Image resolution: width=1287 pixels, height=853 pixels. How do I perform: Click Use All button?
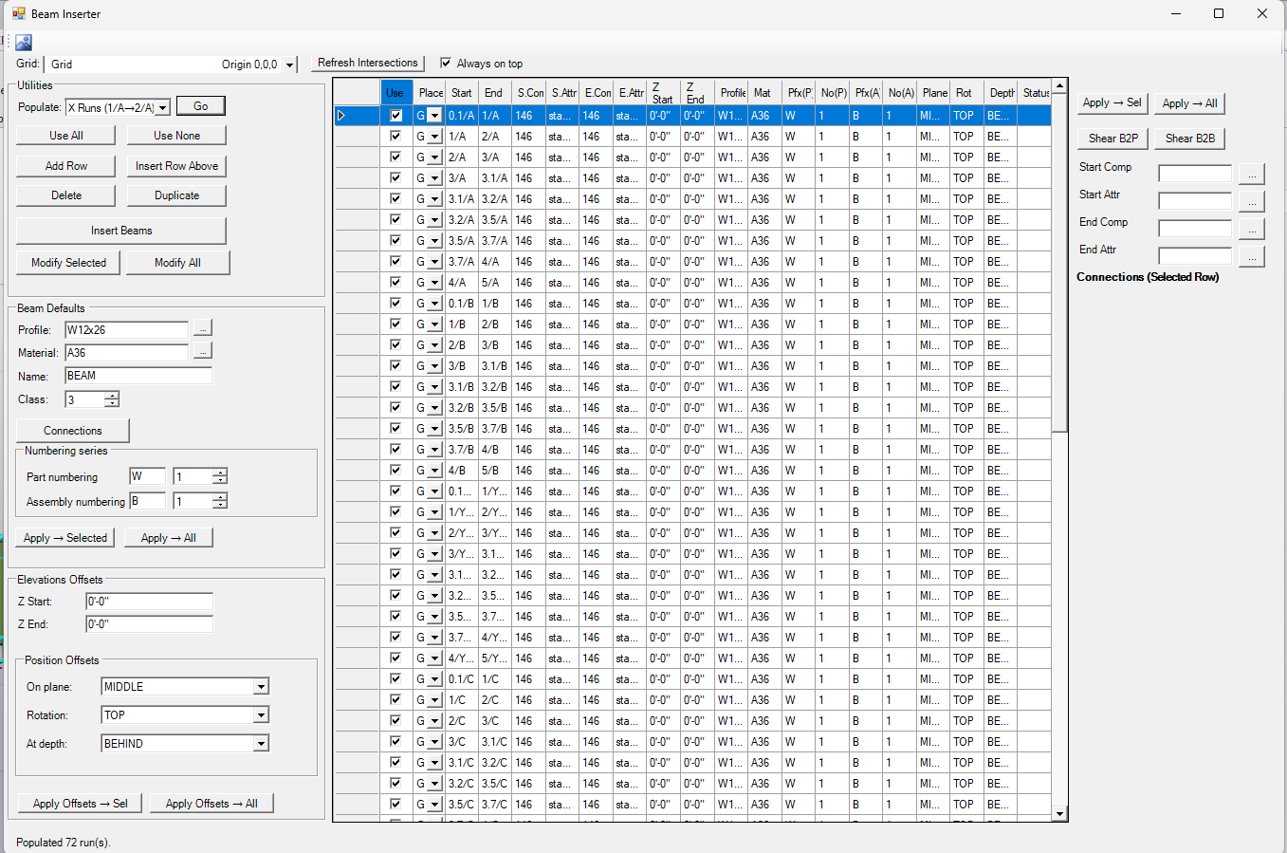66,136
